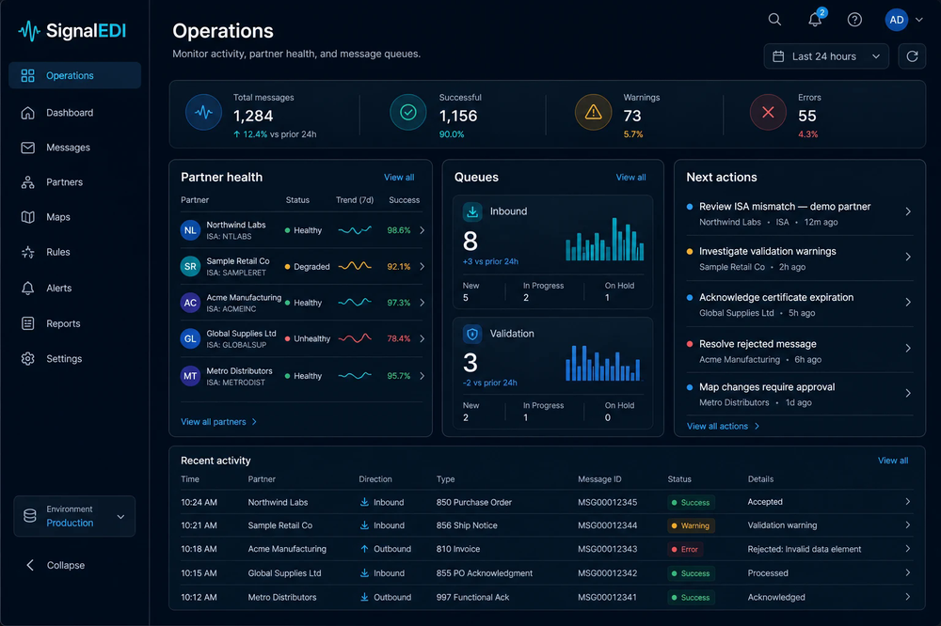This screenshot has height=626, width=941.
Task: Click the Errors X icon
Action: pyautogui.click(x=768, y=112)
